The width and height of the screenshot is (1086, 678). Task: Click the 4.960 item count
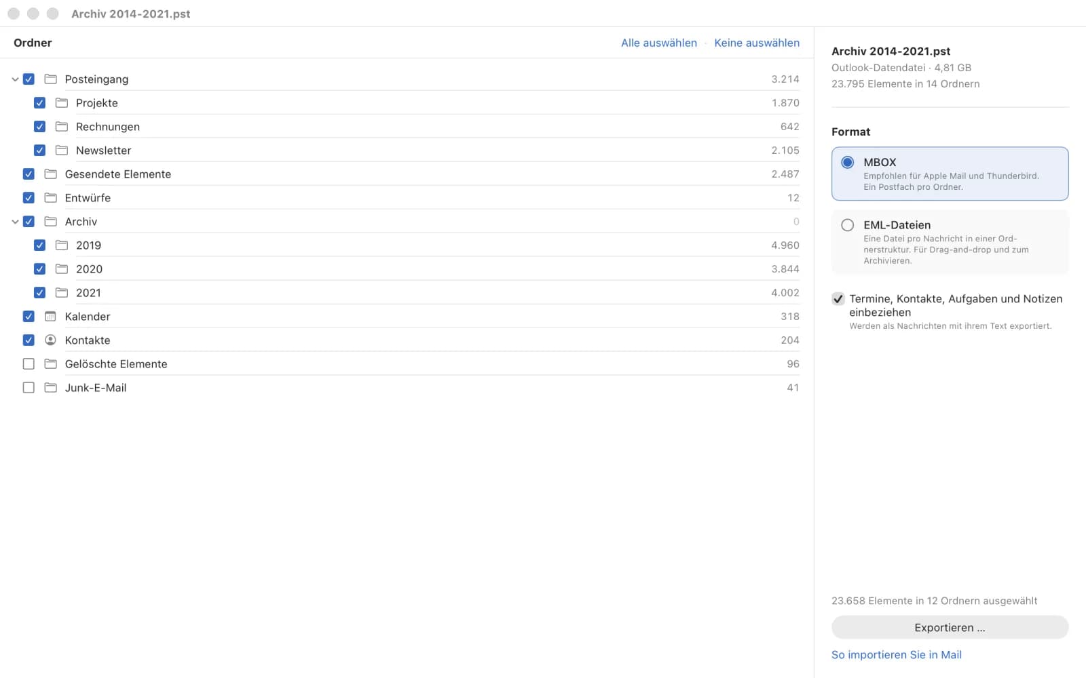click(x=785, y=245)
